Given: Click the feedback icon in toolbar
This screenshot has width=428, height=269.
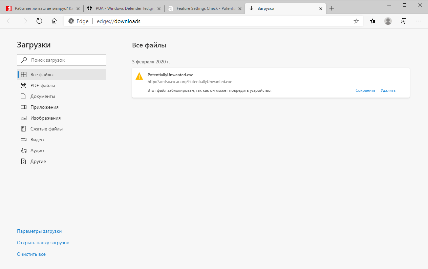Looking at the screenshot, I should coord(403,21).
